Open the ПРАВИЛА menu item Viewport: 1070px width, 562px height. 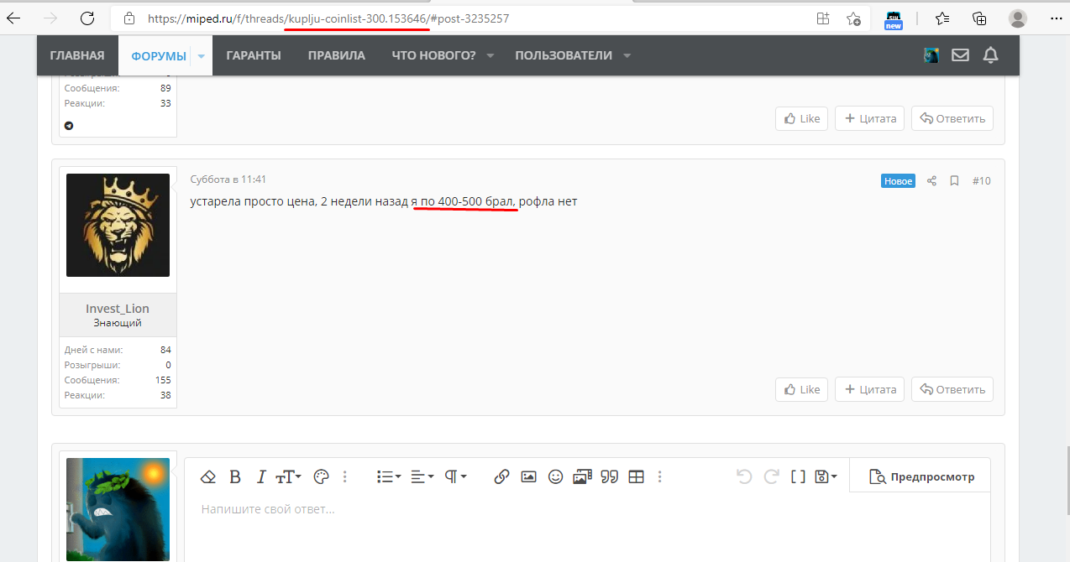pyautogui.click(x=337, y=55)
